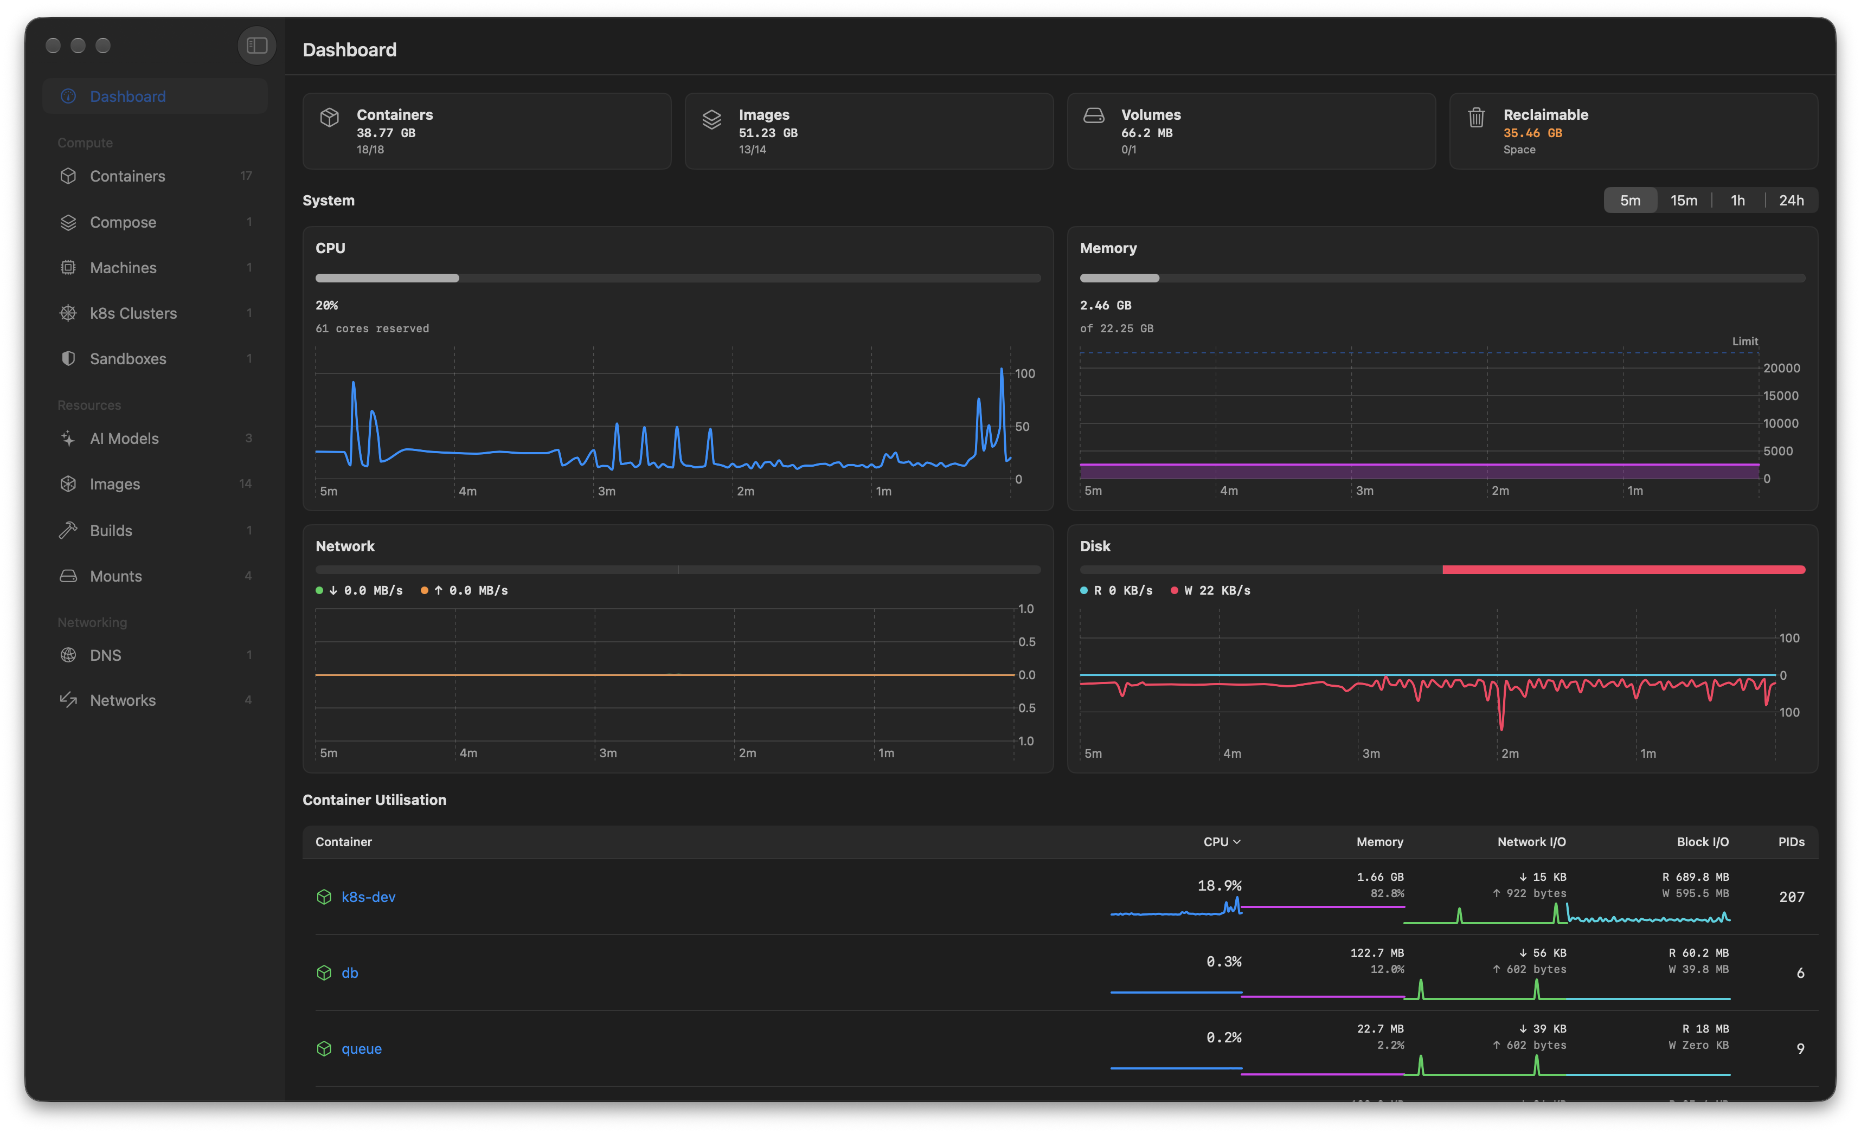Open the k8s-dev container link
The width and height of the screenshot is (1861, 1134).
click(x=368, y=897)
